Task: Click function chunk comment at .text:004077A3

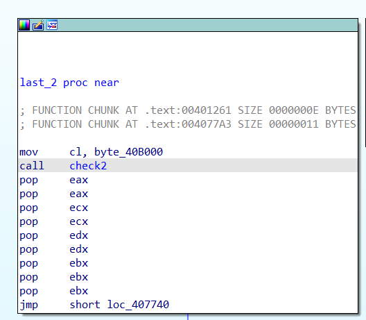Action: [x=188, y=124]
